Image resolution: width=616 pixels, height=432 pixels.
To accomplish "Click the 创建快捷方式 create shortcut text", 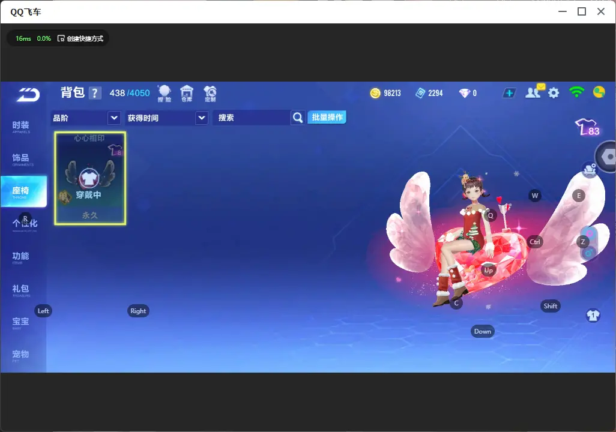I will click(x=85, y=38).
